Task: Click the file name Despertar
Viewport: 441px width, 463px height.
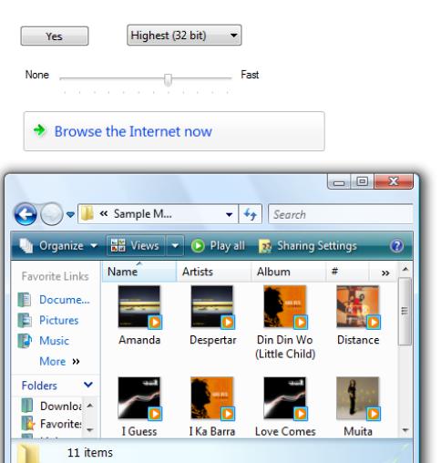Action: (213, 340)
